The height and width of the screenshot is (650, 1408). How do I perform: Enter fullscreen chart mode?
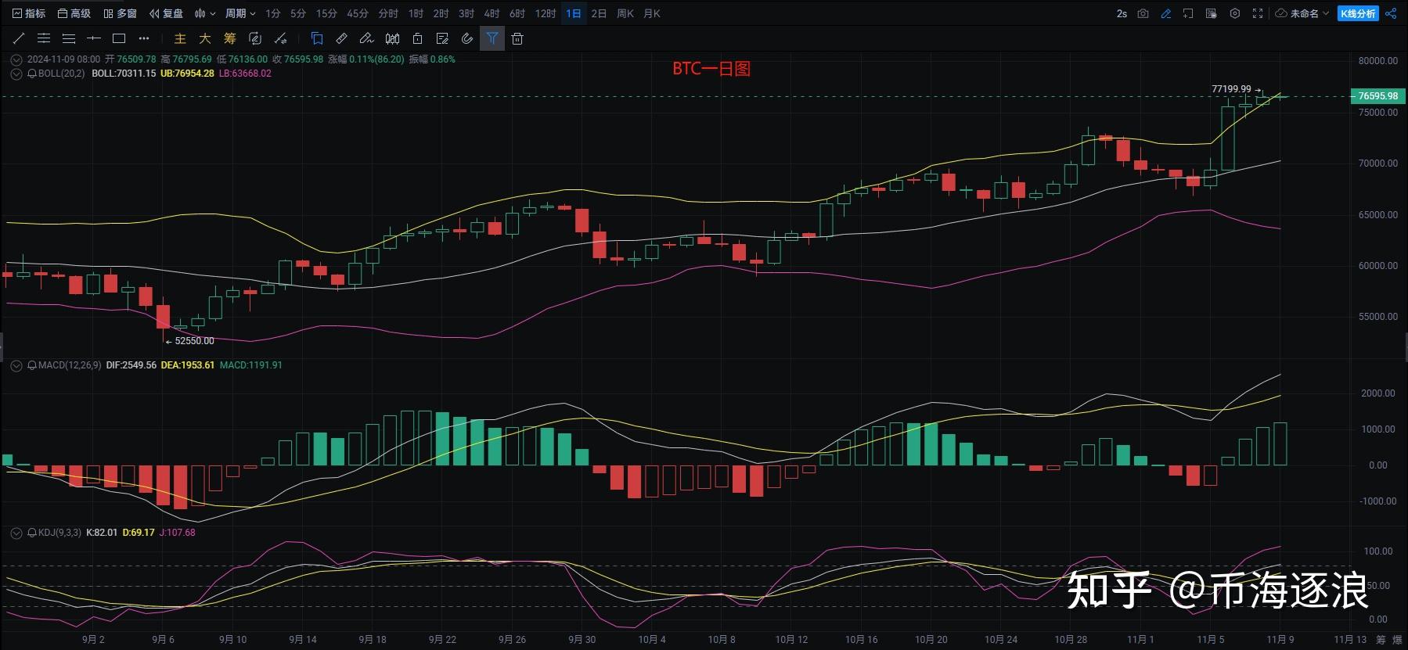pos(1258,13)
